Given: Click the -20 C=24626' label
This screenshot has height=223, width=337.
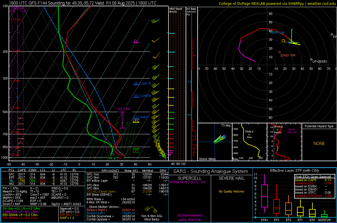Looking at the screenshot, I should point(142,96).
